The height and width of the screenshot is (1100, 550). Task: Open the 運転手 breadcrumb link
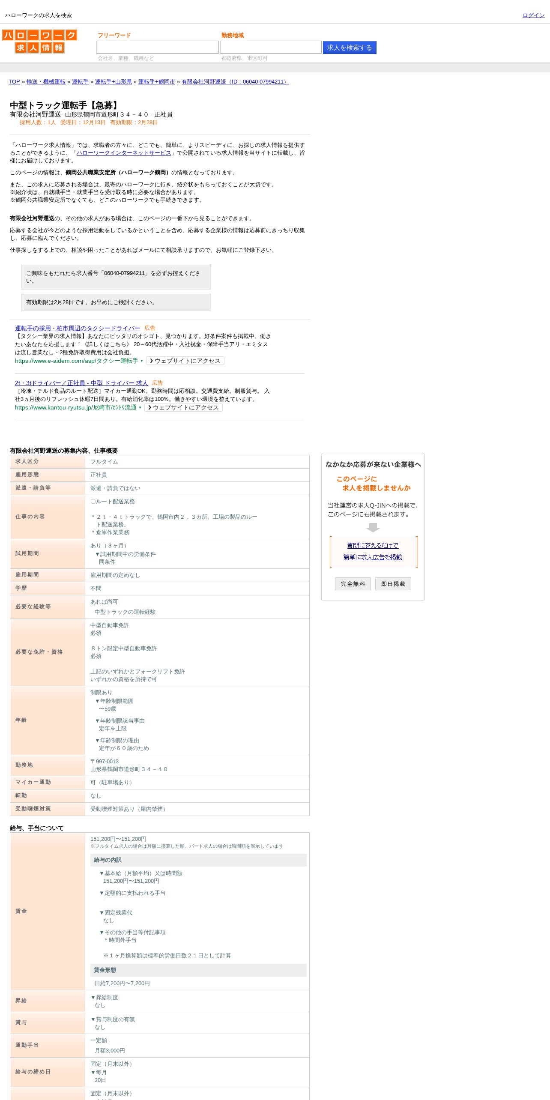(x=80, y=82)
